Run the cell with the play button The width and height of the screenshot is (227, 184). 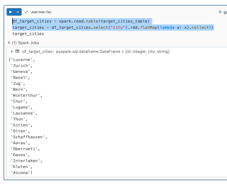pos(11,12)
